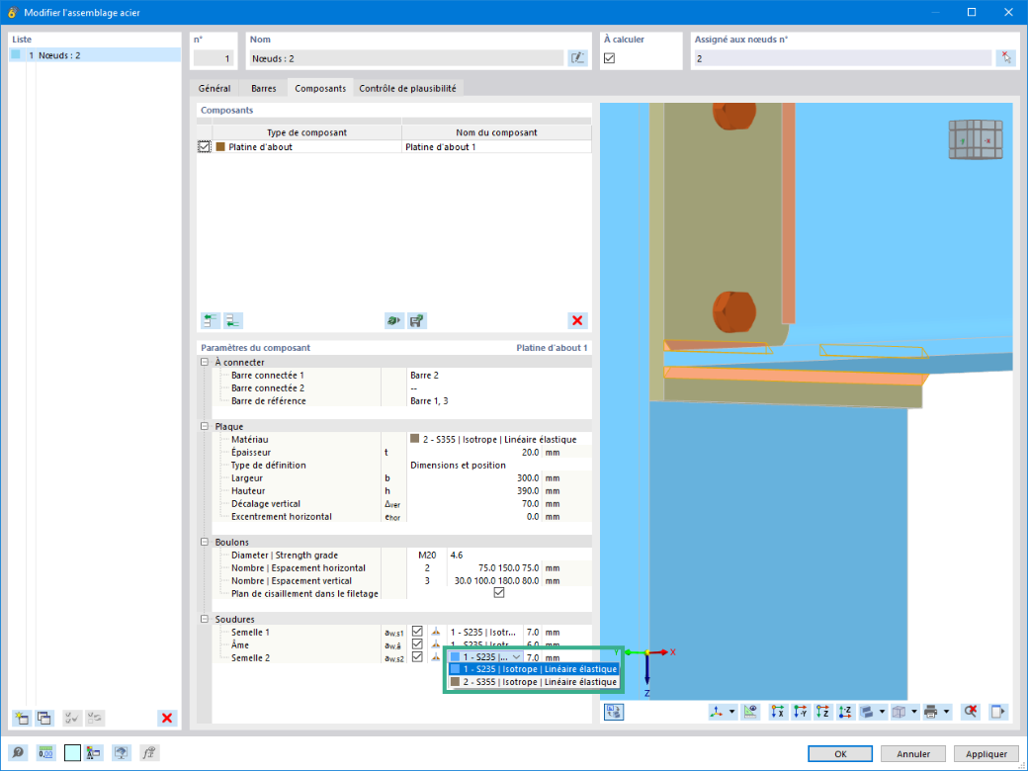The image size is (1028, 771).
Task: Click the view along X axis icon
Action: pyautogui.click(x=778, y=712)
